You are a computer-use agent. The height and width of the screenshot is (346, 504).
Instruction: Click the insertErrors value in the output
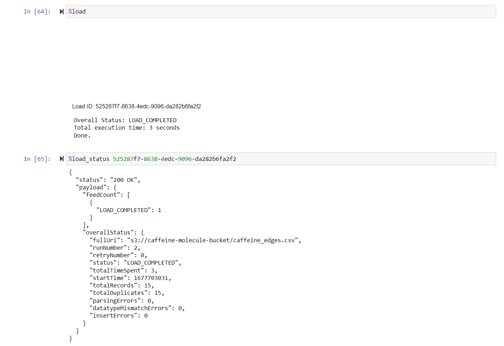coord(119,315)
